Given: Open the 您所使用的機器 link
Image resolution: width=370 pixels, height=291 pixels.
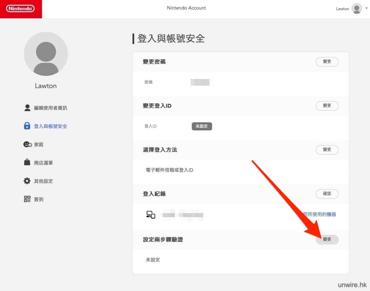Looking at the screenshot, I should 320,214.
